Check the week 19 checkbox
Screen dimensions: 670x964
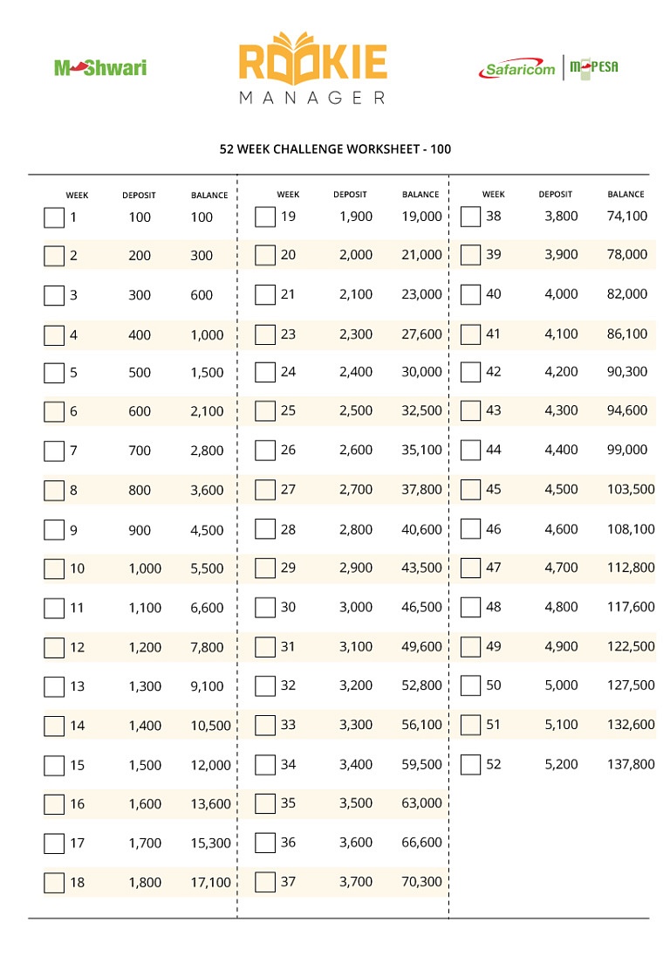tap(265, 217)
